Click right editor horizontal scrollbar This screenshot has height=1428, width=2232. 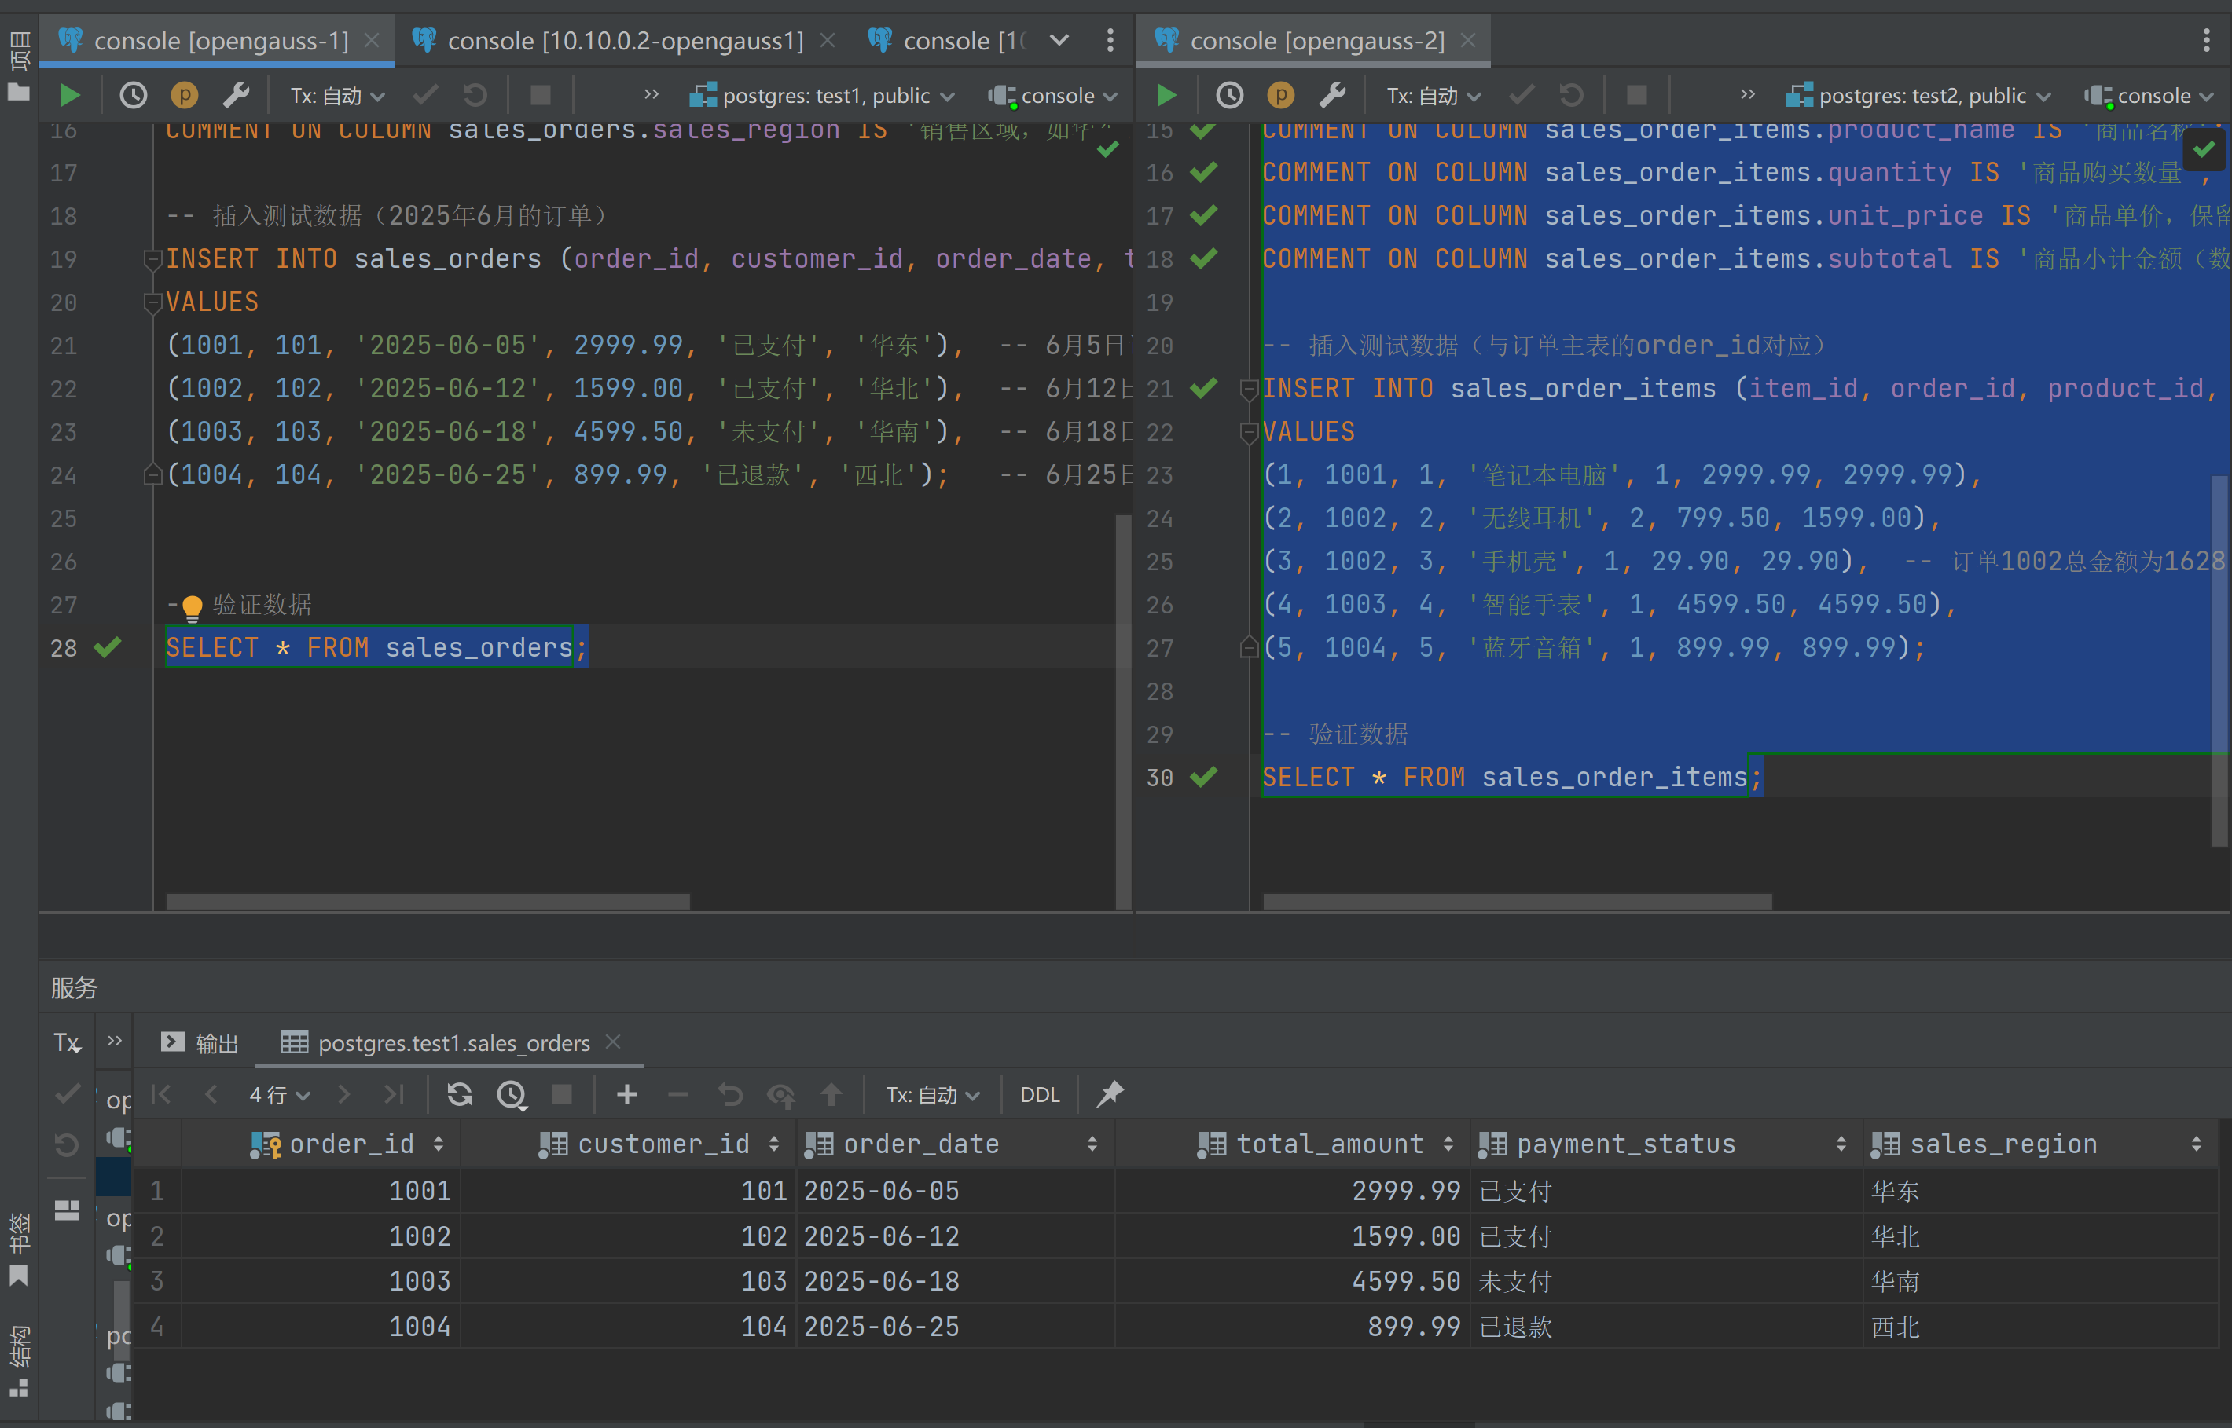1518,901
